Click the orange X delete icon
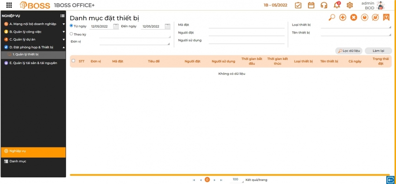The image size is (396, 184). click(x=353, y=18)
